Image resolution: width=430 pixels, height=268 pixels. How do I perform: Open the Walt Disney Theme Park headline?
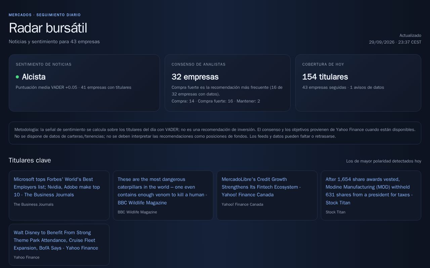click(56, 240)
